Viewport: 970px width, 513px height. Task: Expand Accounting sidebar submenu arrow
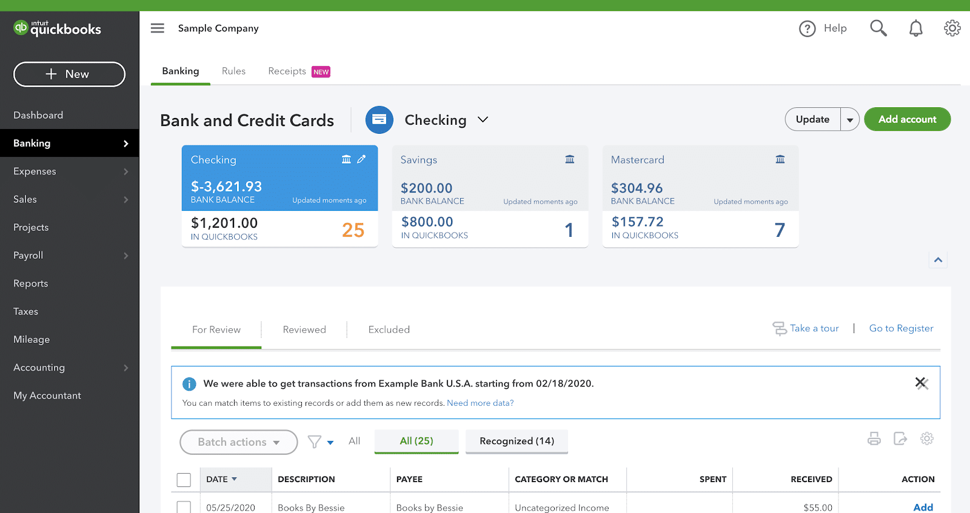(126, 368)
